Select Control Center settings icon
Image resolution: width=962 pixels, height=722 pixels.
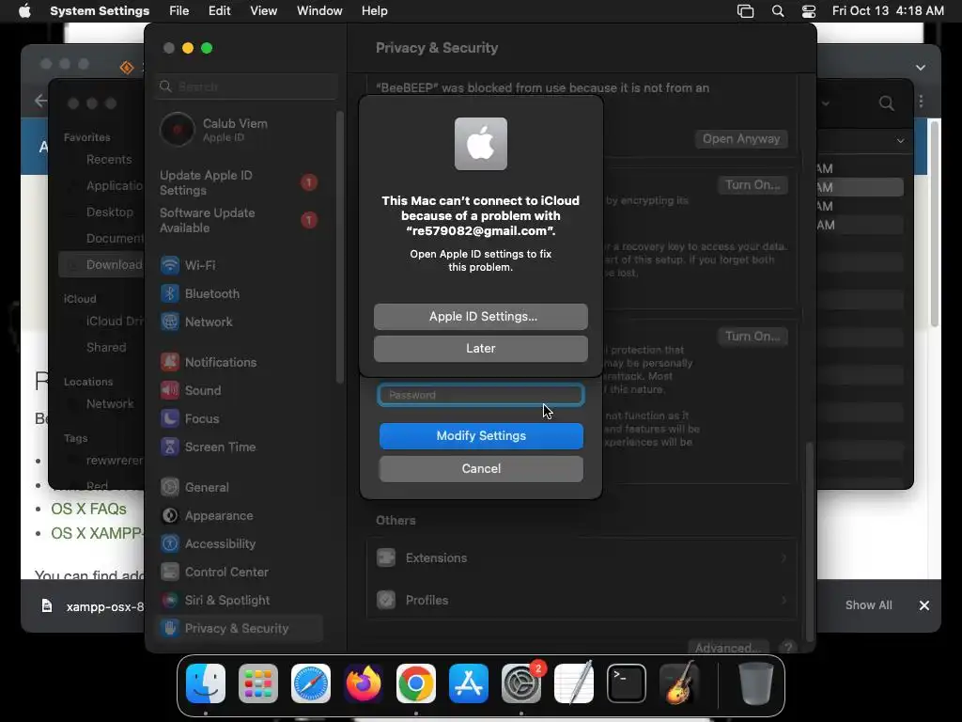point(170,573)
